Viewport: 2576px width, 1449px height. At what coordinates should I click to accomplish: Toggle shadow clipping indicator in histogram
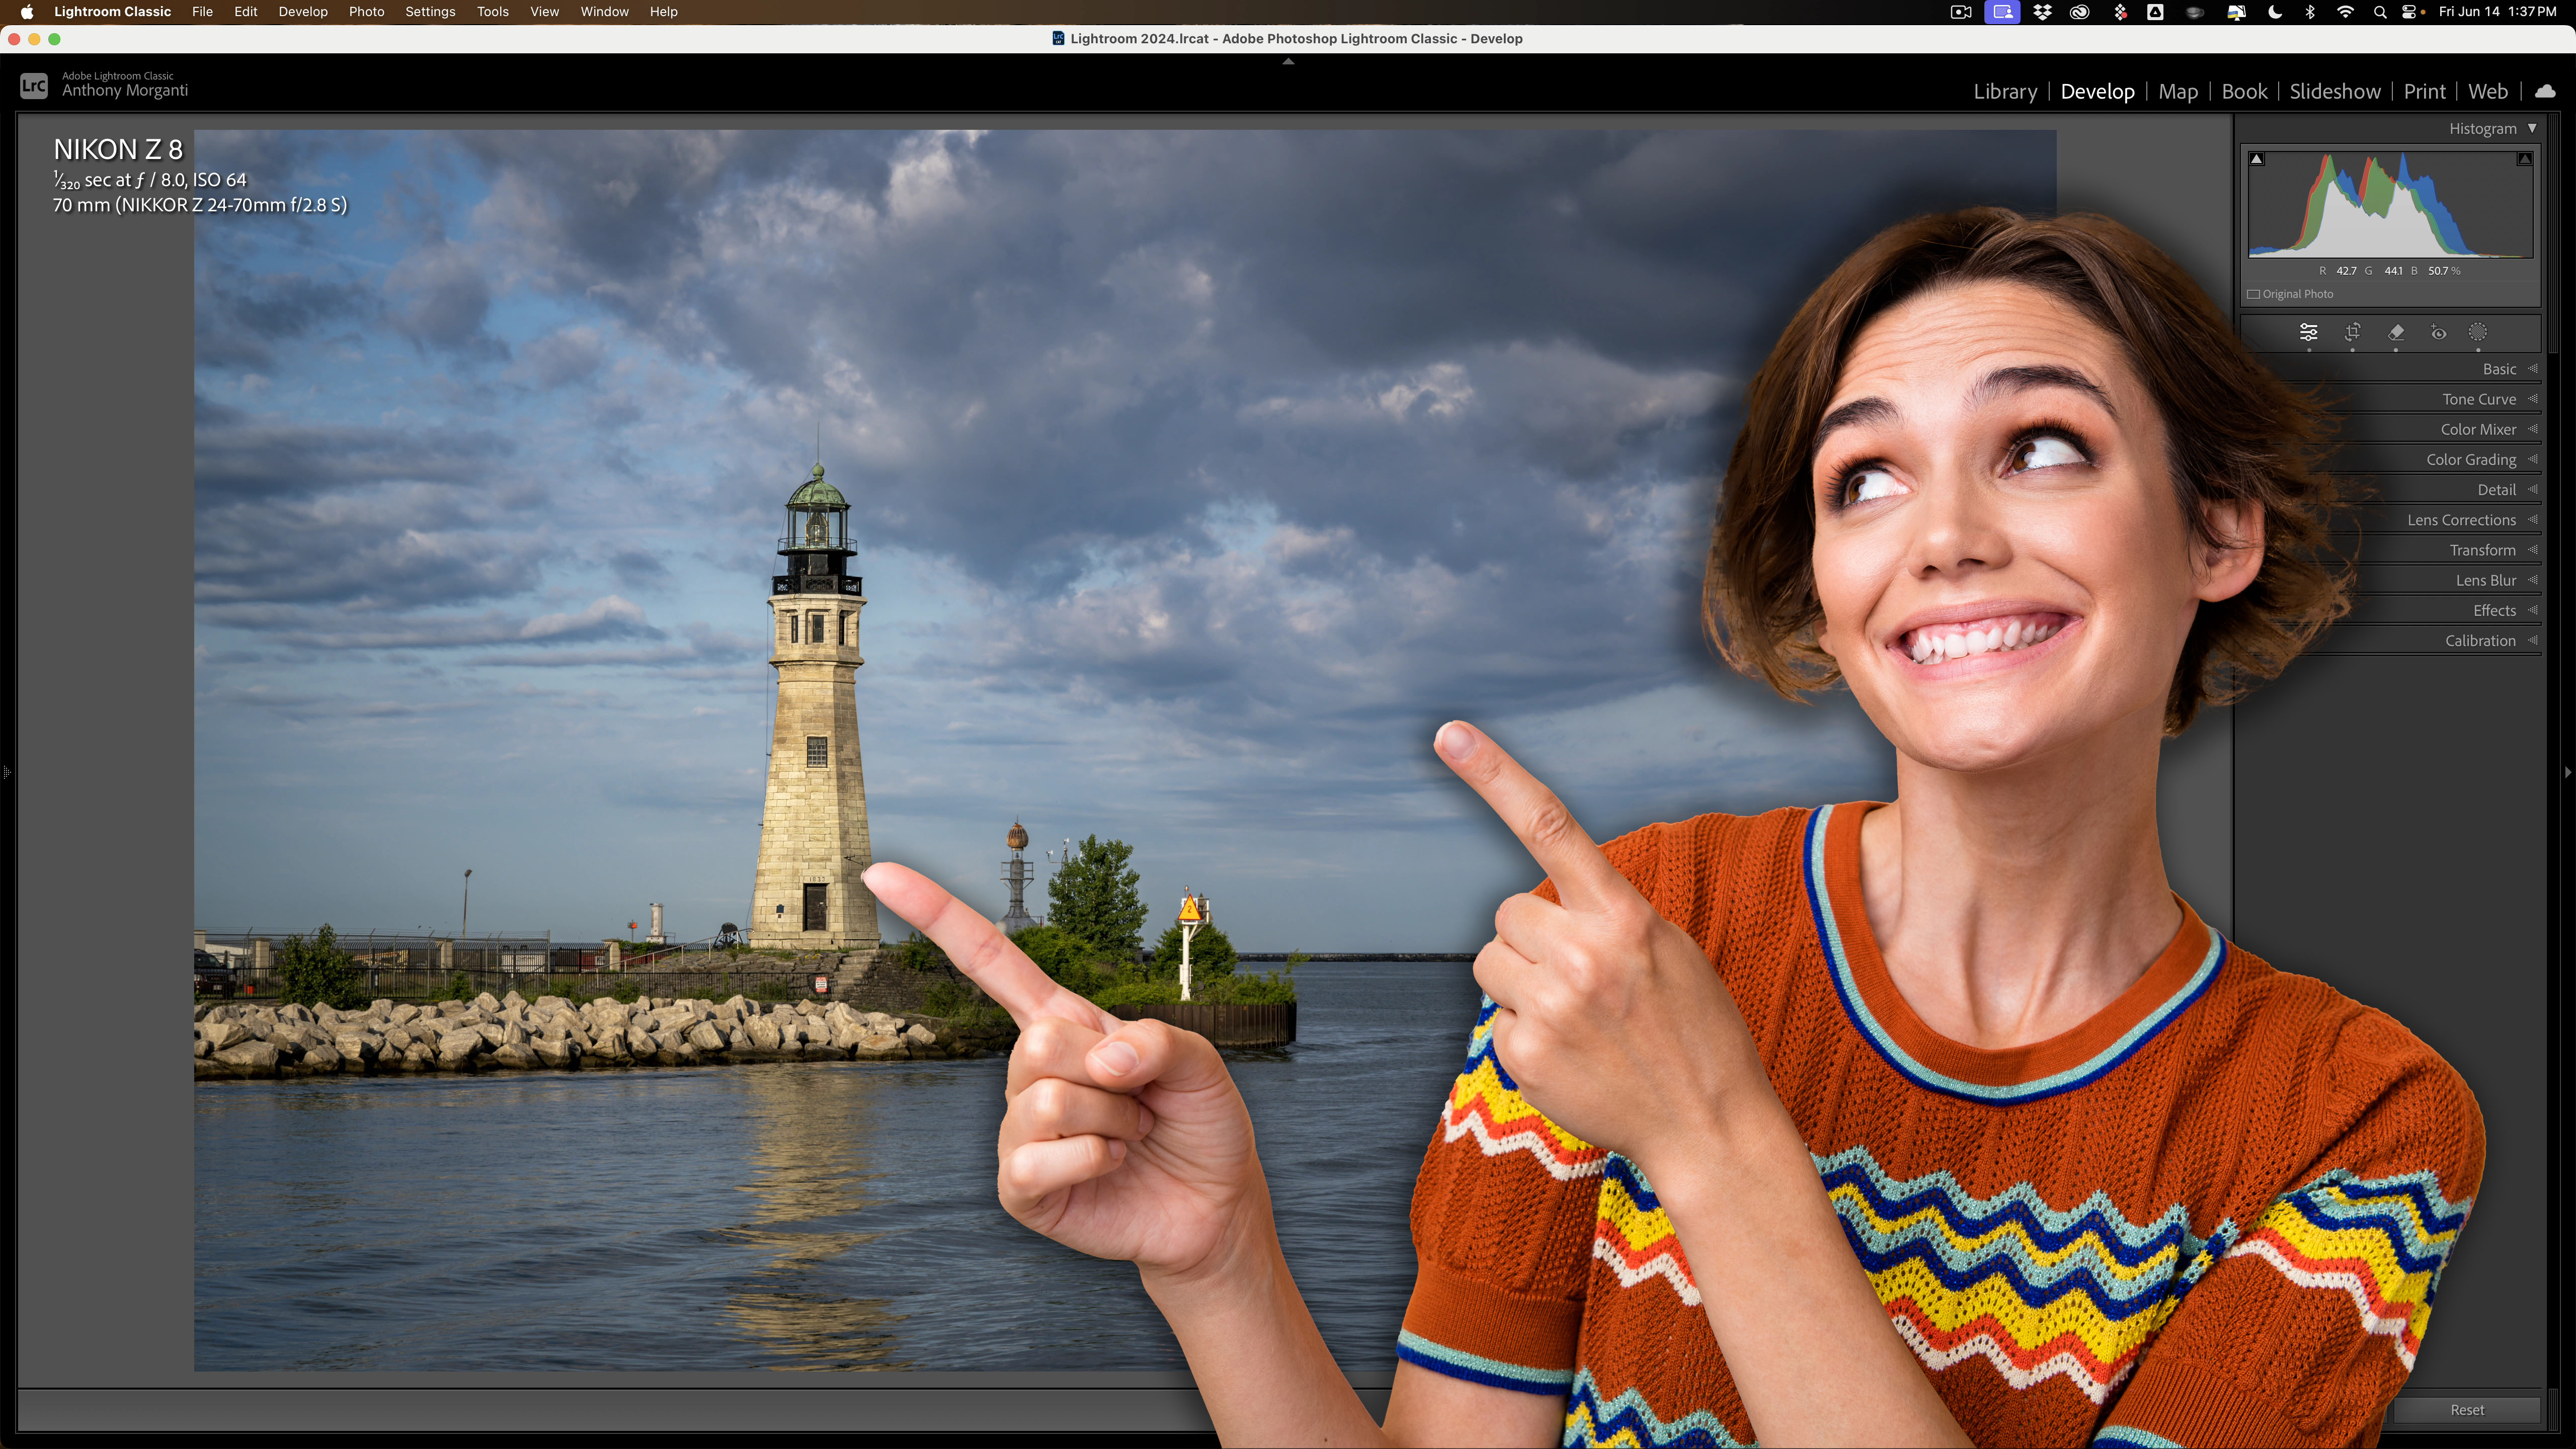tap(2256, 159)
